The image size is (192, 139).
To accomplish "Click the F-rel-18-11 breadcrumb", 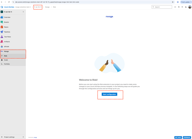I will click(38, 7).
